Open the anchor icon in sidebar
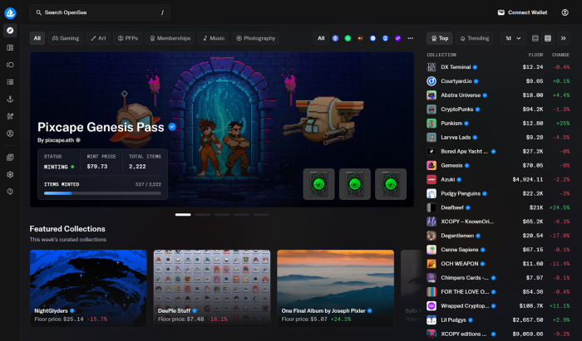The height and width of the screenshot is (341, 582). (10, 99)
